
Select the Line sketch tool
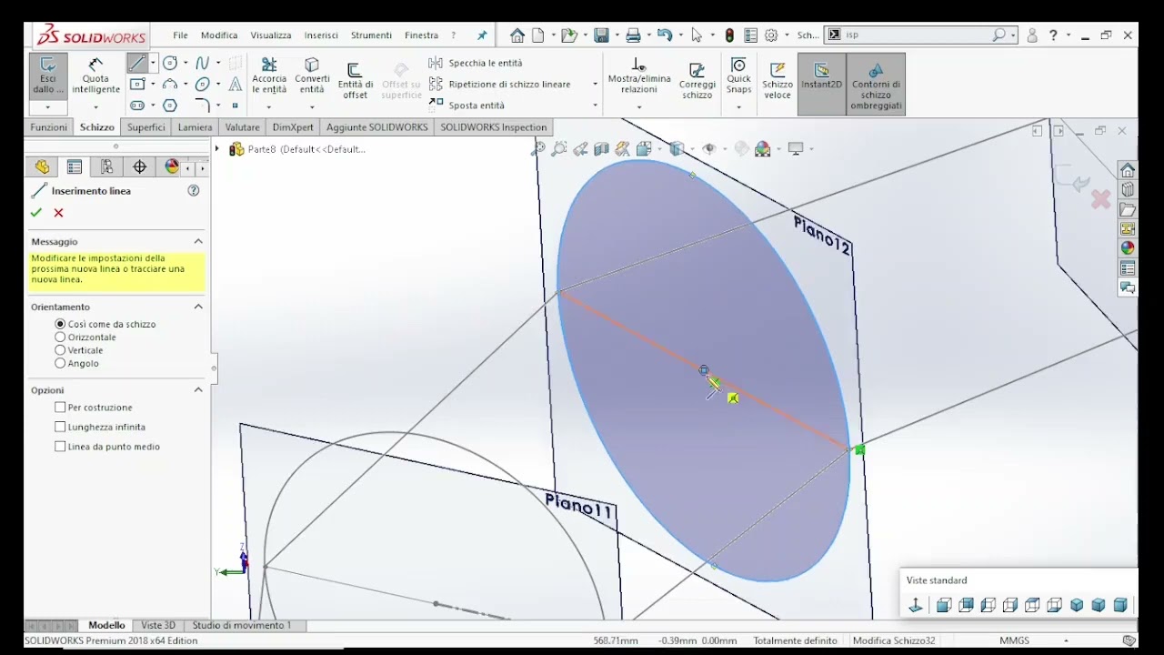coord(137,63)
